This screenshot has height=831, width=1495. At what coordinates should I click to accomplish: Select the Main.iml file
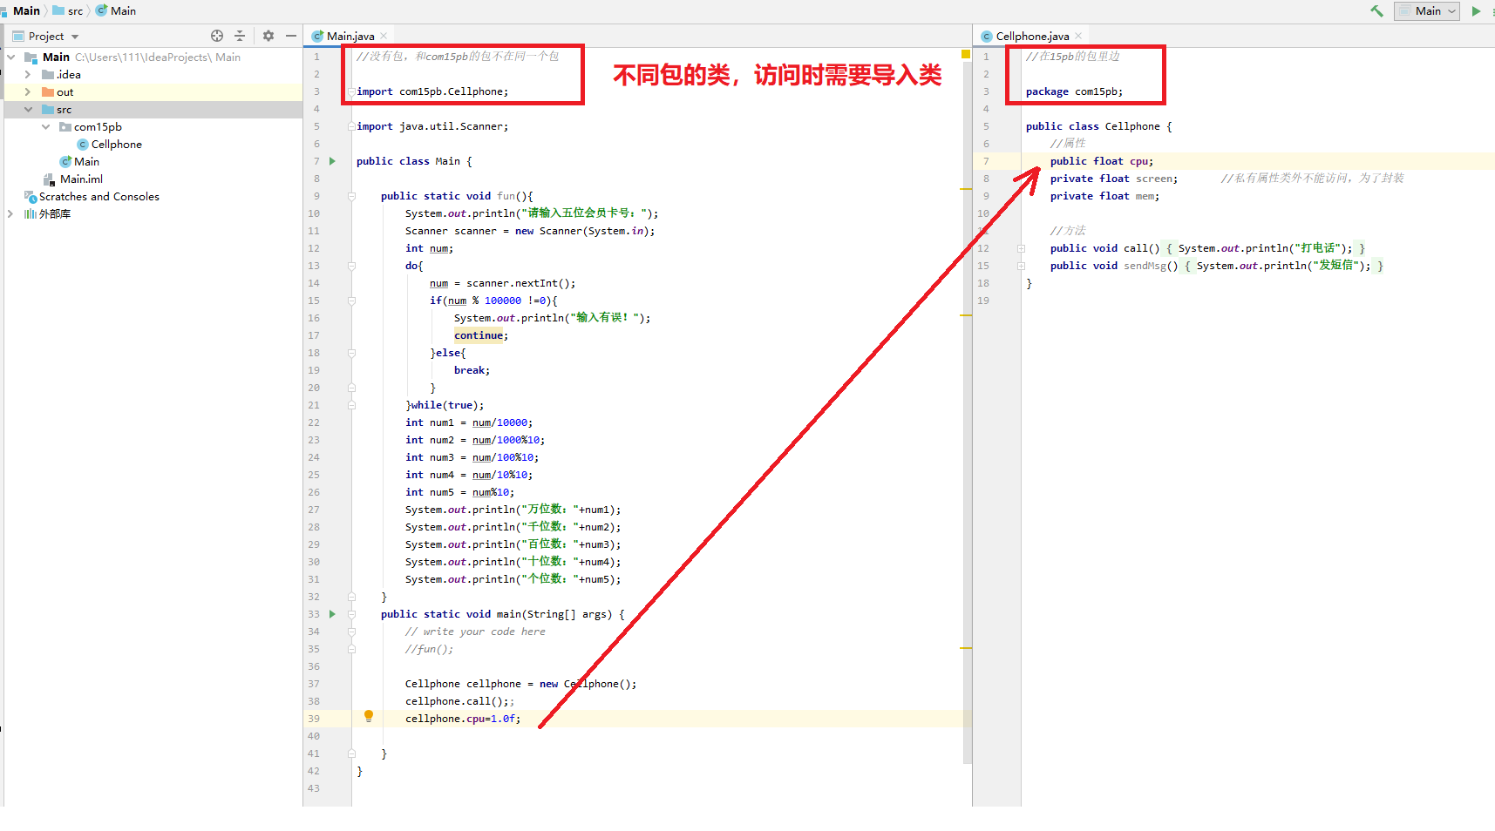(x=81, y=179)
